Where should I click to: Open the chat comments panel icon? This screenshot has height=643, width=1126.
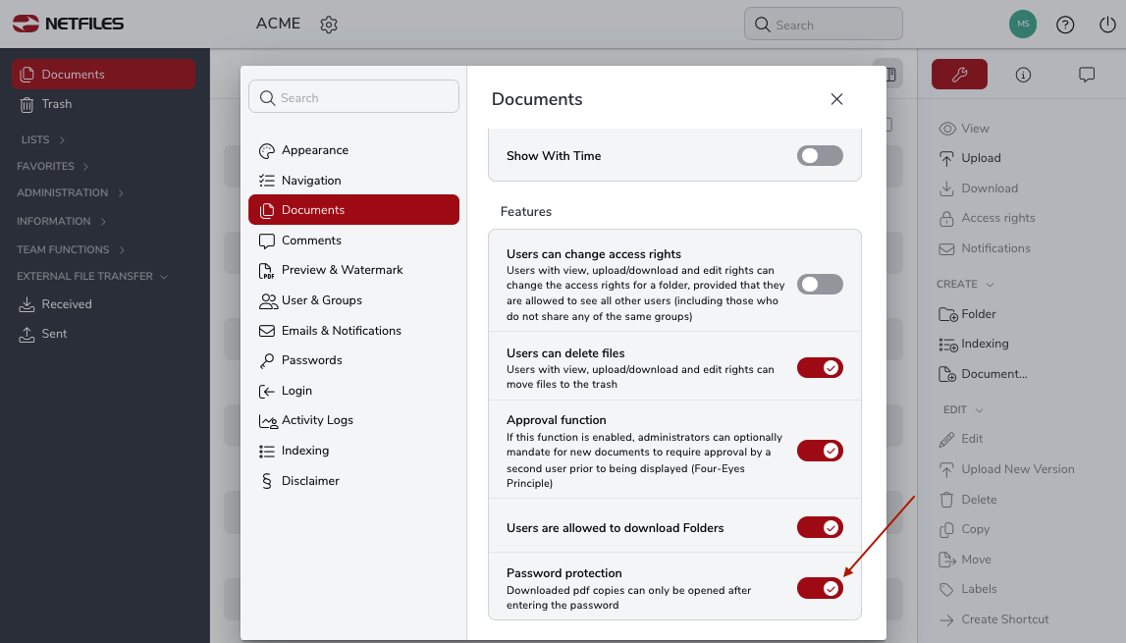[x=1087, y=74]
